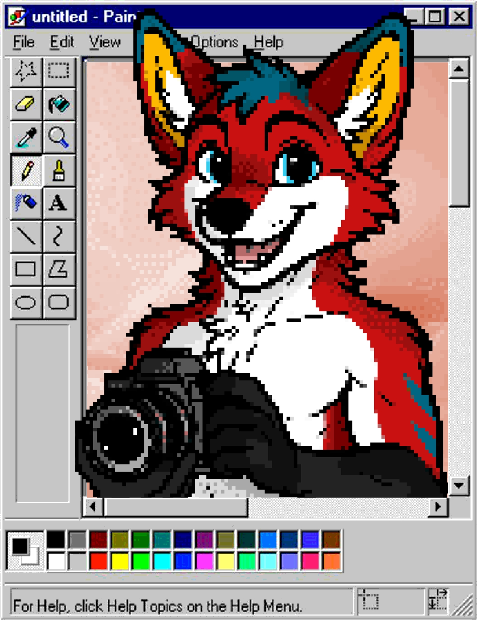Choose the yellow color swatch
Screen dimensions: 477x620
[120, 561]
